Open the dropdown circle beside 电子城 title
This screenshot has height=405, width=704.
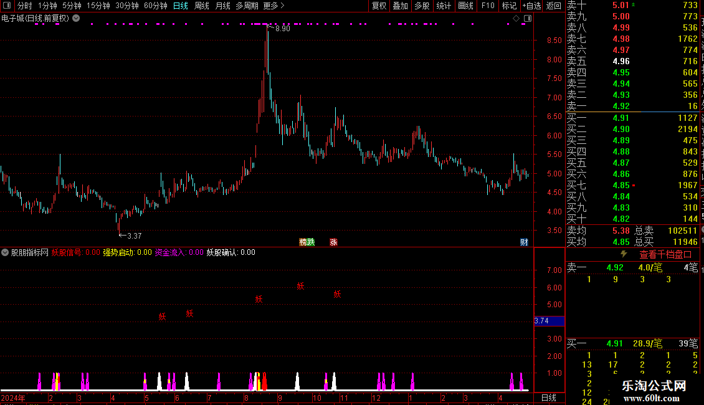(x=77, y=19)
